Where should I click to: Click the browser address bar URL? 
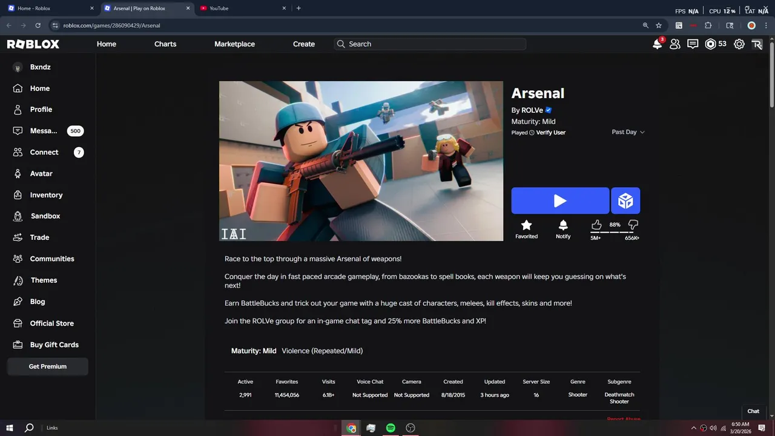(112, 25)
